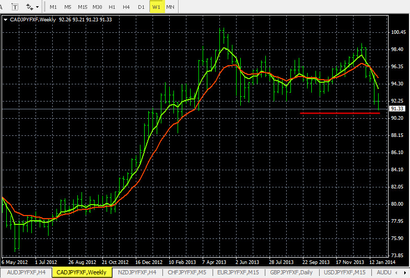
Task: Toggle the highlighted W1 weekly timeframe
Action: [157, 7]
